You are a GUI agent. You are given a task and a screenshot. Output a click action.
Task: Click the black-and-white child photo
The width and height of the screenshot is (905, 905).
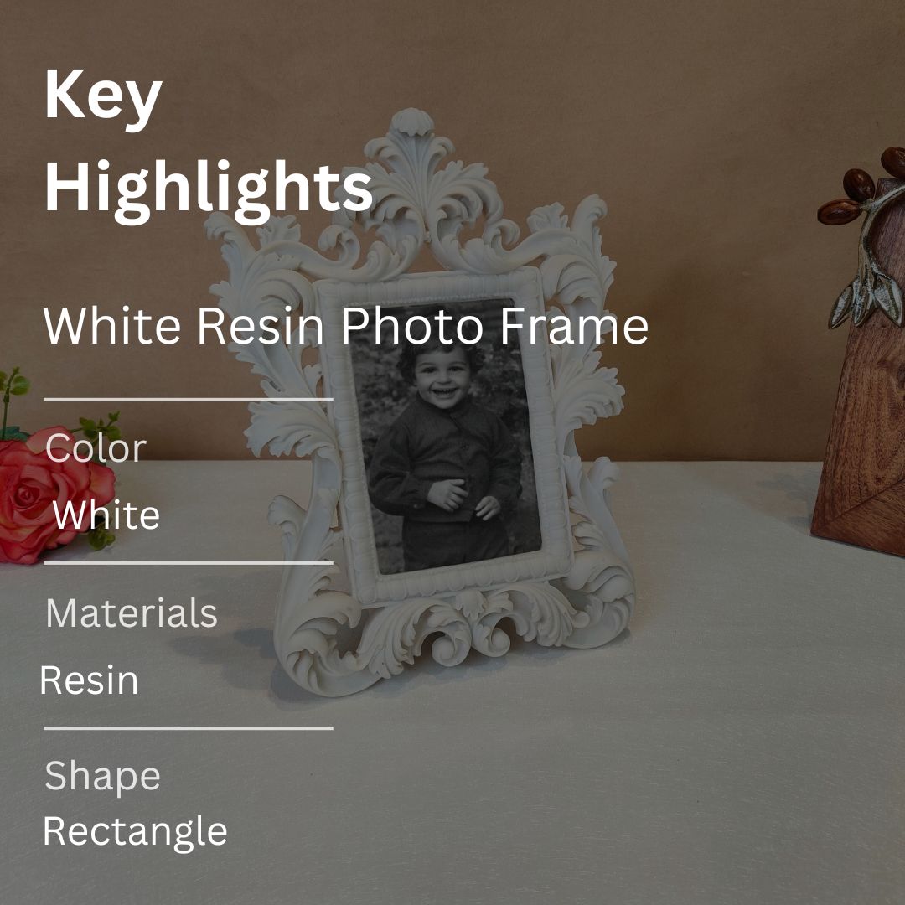[x=444, y=436]
